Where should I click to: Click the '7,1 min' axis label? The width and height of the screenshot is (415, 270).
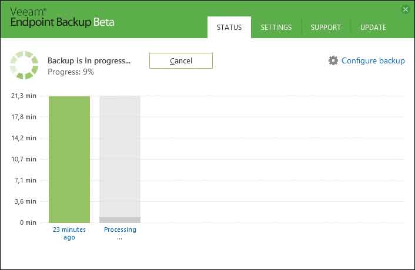pos(25,180)
